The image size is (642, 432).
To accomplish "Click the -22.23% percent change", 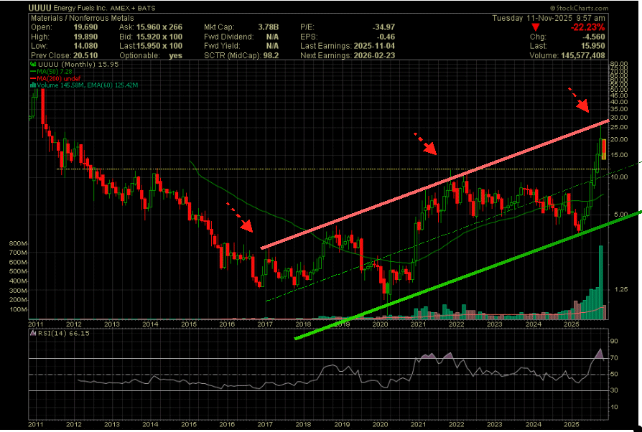I will click(587, 27).
